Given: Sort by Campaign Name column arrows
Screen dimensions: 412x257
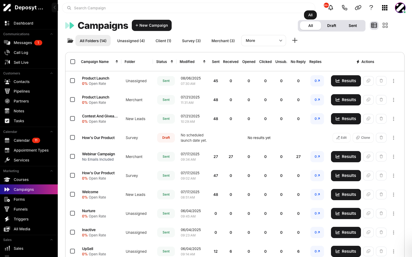Looking at the screenshot, I should coord(117,62).
